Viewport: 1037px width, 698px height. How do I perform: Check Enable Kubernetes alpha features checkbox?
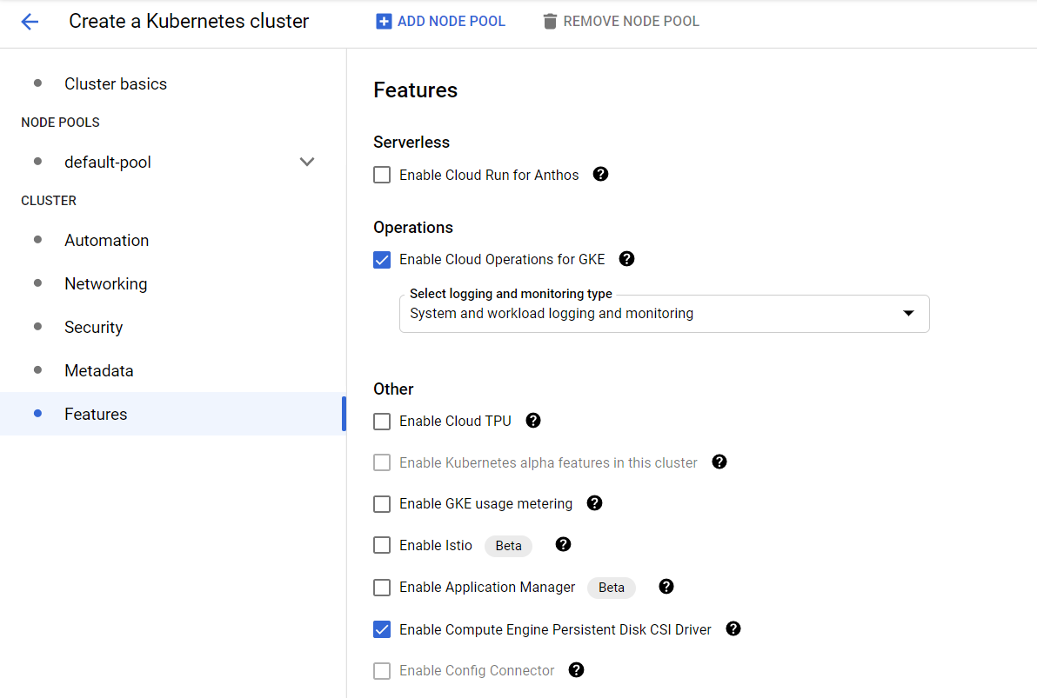[x=382, y=462]
